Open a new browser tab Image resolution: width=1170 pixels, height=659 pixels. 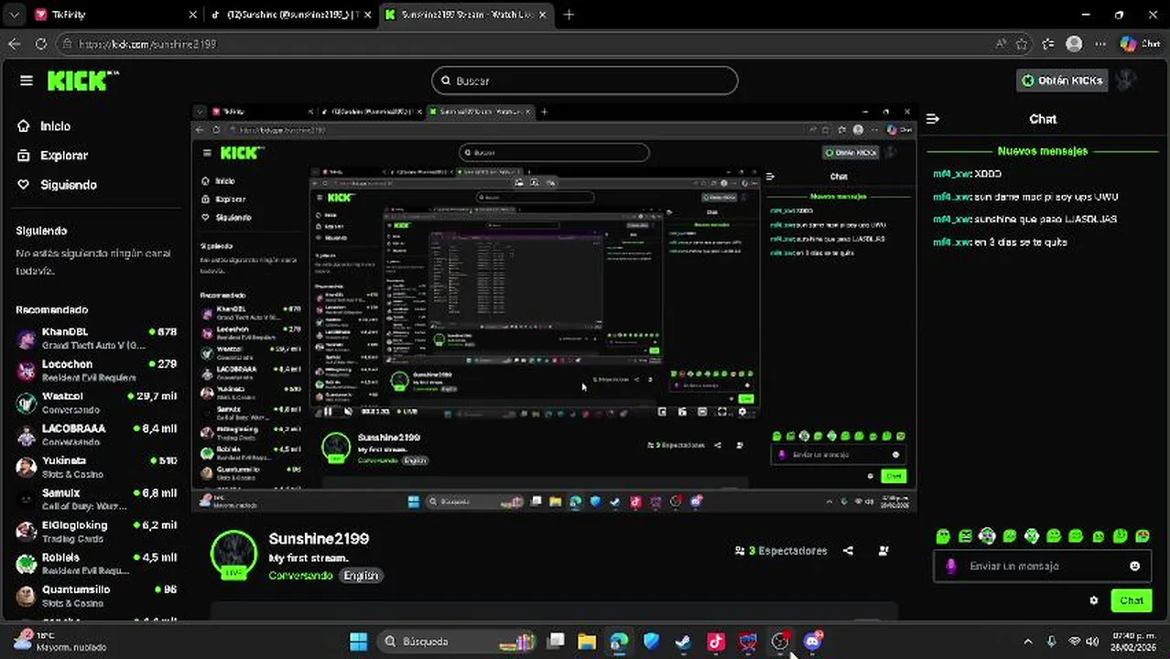(x=569, y=15)
